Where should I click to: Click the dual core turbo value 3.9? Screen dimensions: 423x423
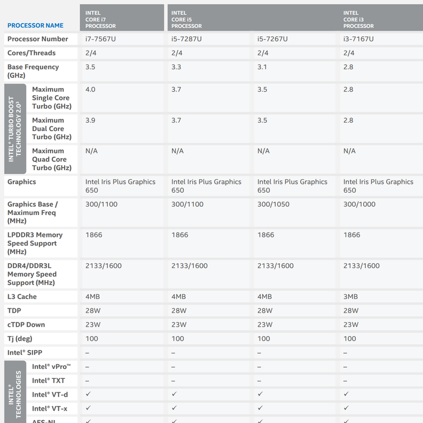coord(90,120)
